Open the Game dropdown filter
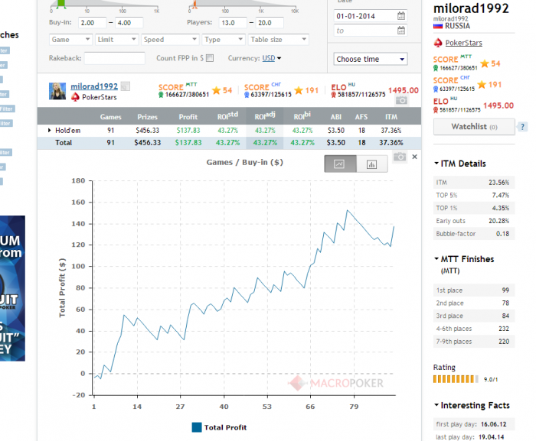536x441 pixels. (70, 40)
